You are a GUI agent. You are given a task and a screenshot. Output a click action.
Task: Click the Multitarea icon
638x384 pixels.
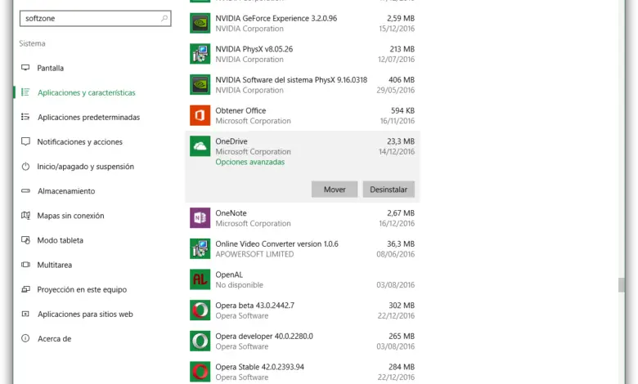click(x=25, y=265)
